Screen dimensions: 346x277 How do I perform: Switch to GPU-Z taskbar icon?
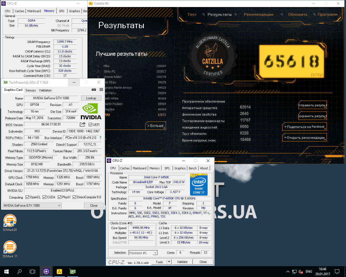(x=72, y=272)
